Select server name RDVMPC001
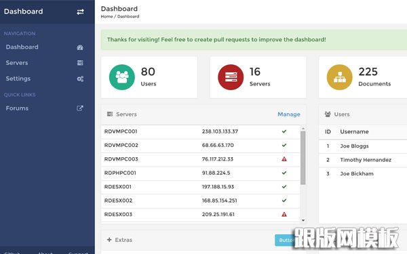 [121, 131]
